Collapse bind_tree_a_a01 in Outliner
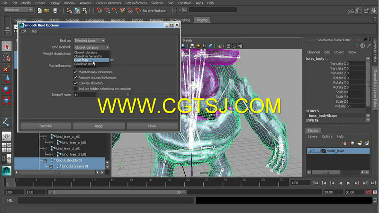 pyautogui.click(x=45, y=137)
